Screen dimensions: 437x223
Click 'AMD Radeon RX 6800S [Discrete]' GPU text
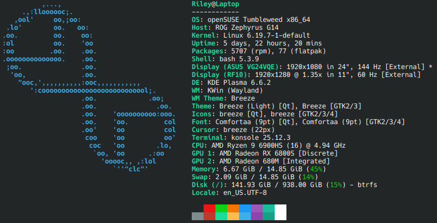[x=279, y=153]
